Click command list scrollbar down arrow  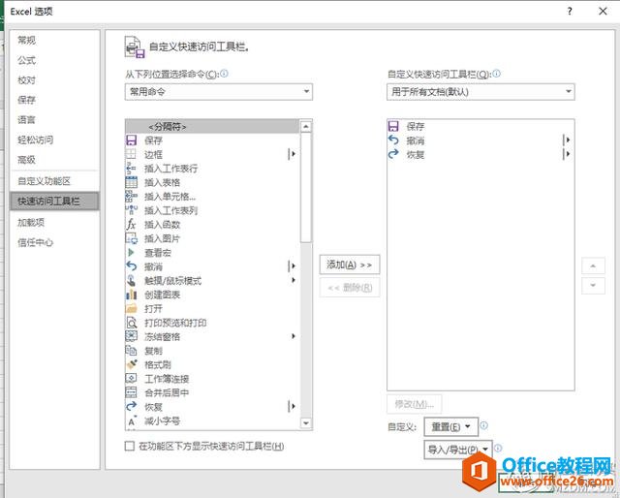306,423
